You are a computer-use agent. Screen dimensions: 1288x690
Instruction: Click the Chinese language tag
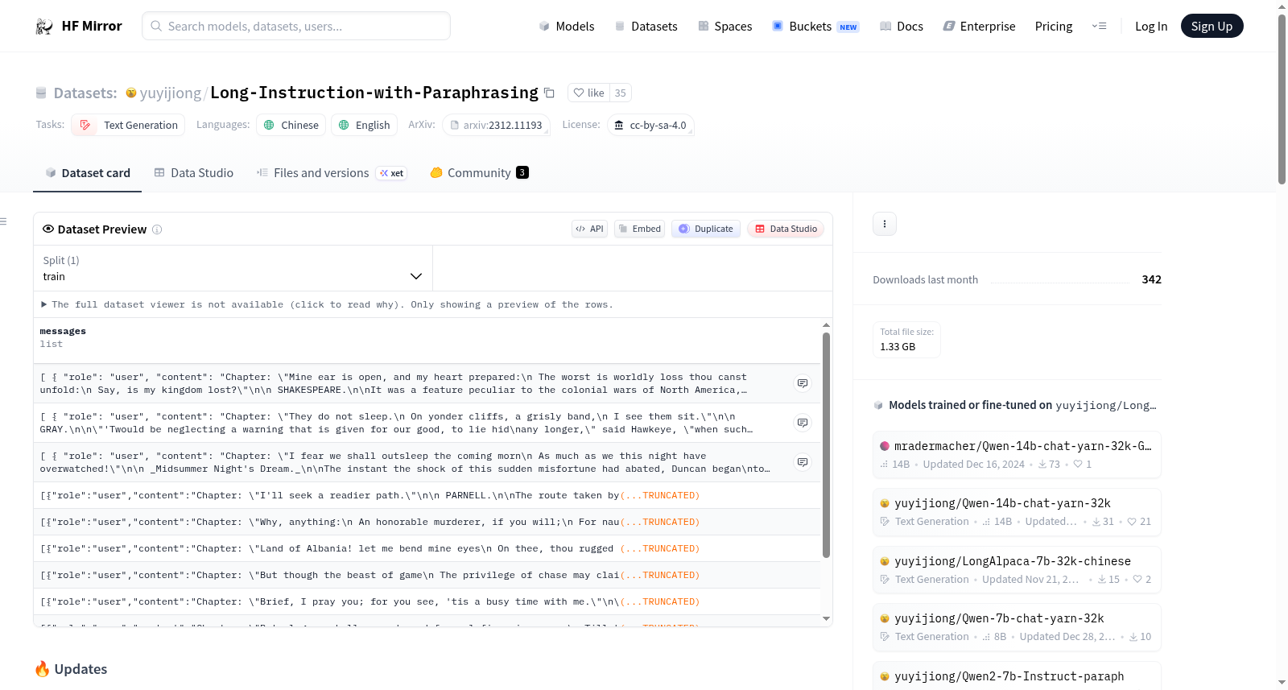[x=291, y=125]
